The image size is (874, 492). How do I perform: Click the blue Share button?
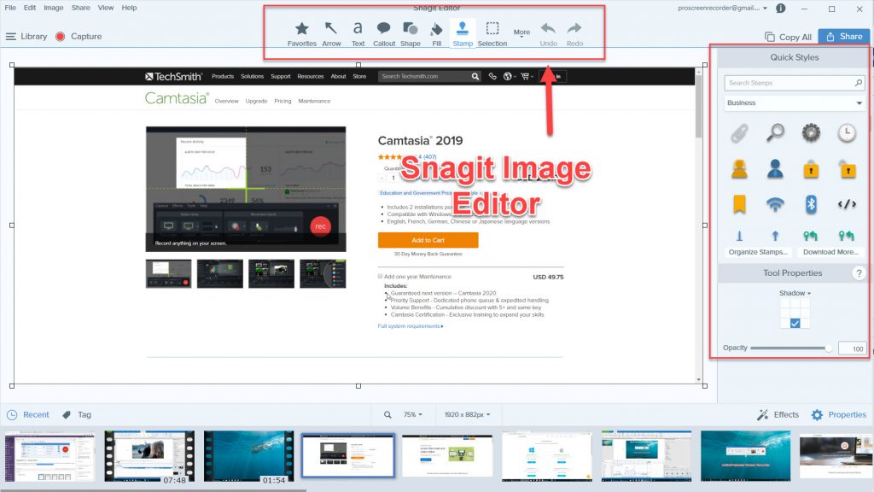click(x=844, y=36)
